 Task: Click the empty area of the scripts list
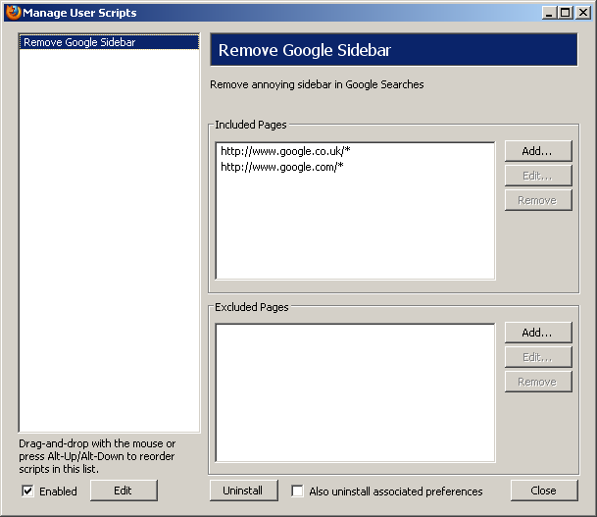pos(108,245)
